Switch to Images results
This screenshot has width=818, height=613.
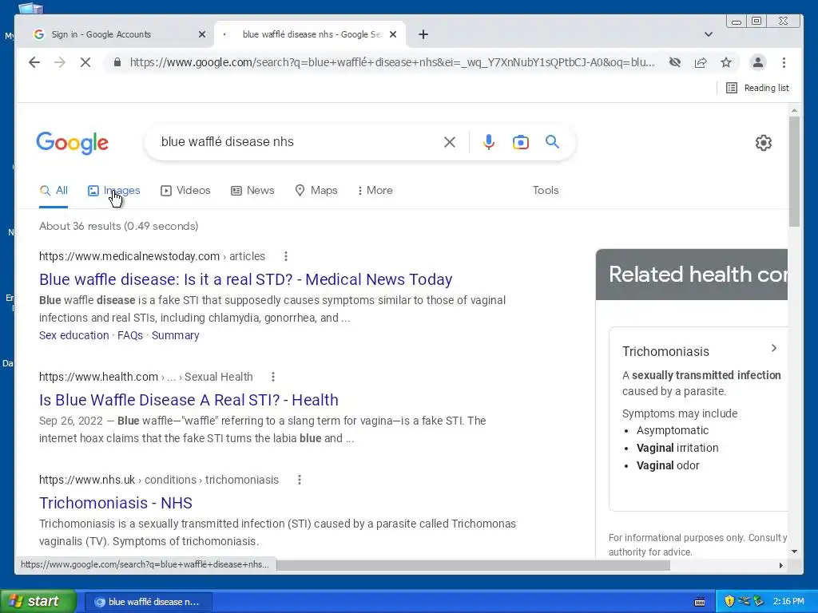pyautogui.click(x=114, y=191)
